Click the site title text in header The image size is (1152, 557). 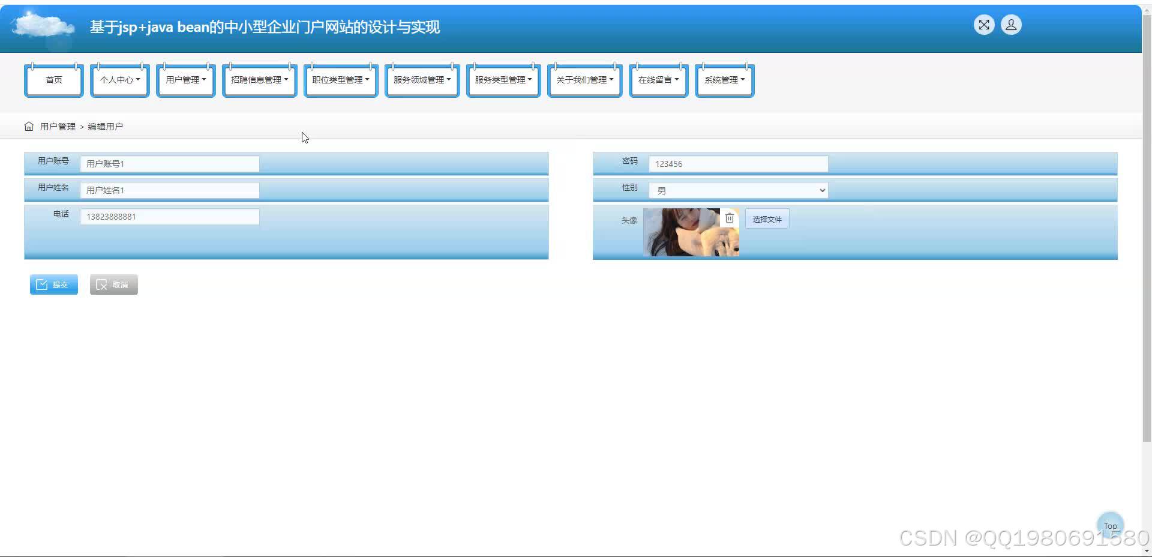tap(265, 27)
